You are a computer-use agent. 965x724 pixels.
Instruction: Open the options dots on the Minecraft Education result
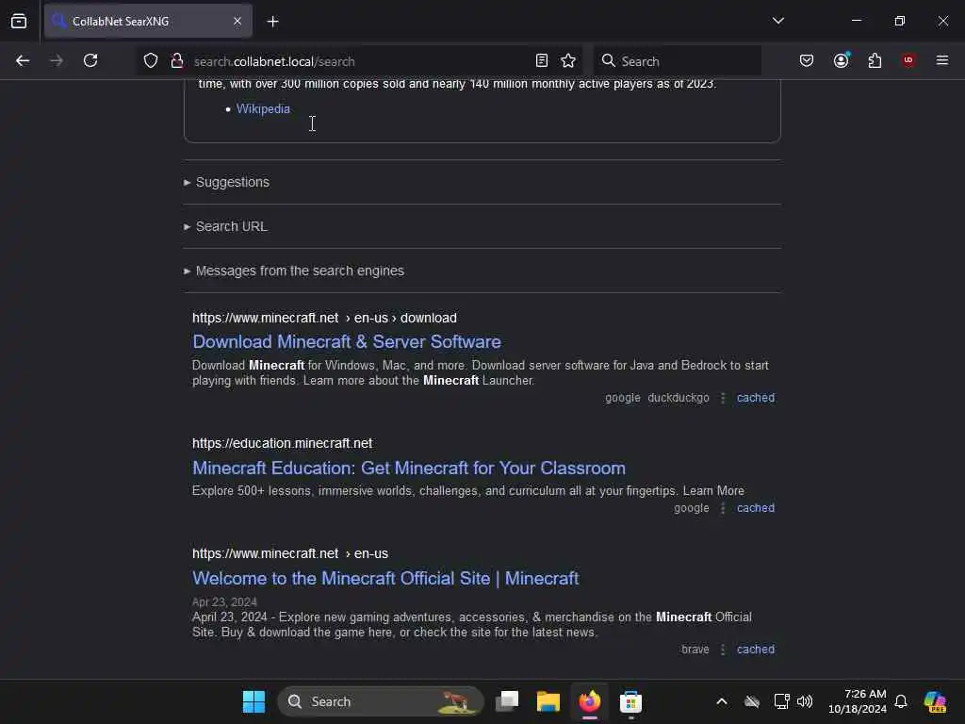(x=723, y=508)
